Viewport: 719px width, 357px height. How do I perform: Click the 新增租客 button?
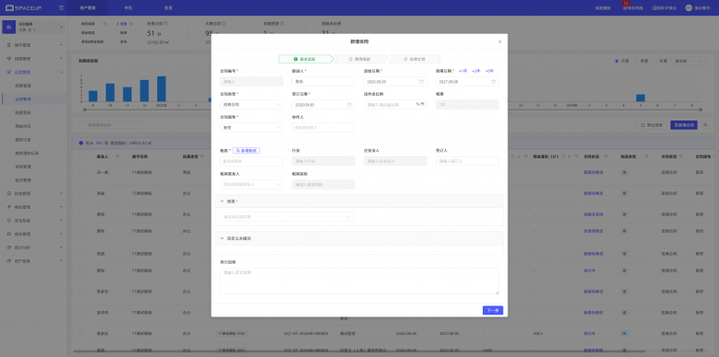(246, 151)
